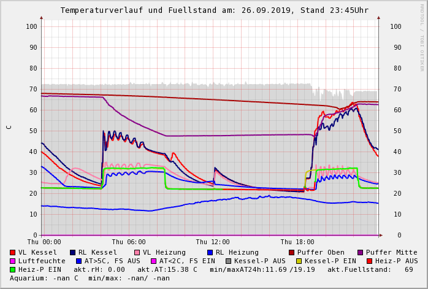Image resolution: width=428 pixels, height=289 pixels.
Task: Click the green Heiz-P EIN legend swatch
Action: (x=13, y=269)
